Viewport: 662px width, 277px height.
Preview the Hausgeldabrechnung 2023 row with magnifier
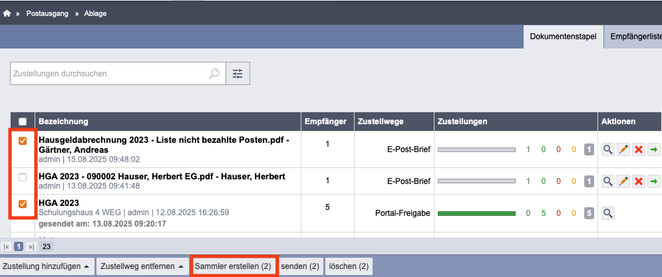point(608,149)
